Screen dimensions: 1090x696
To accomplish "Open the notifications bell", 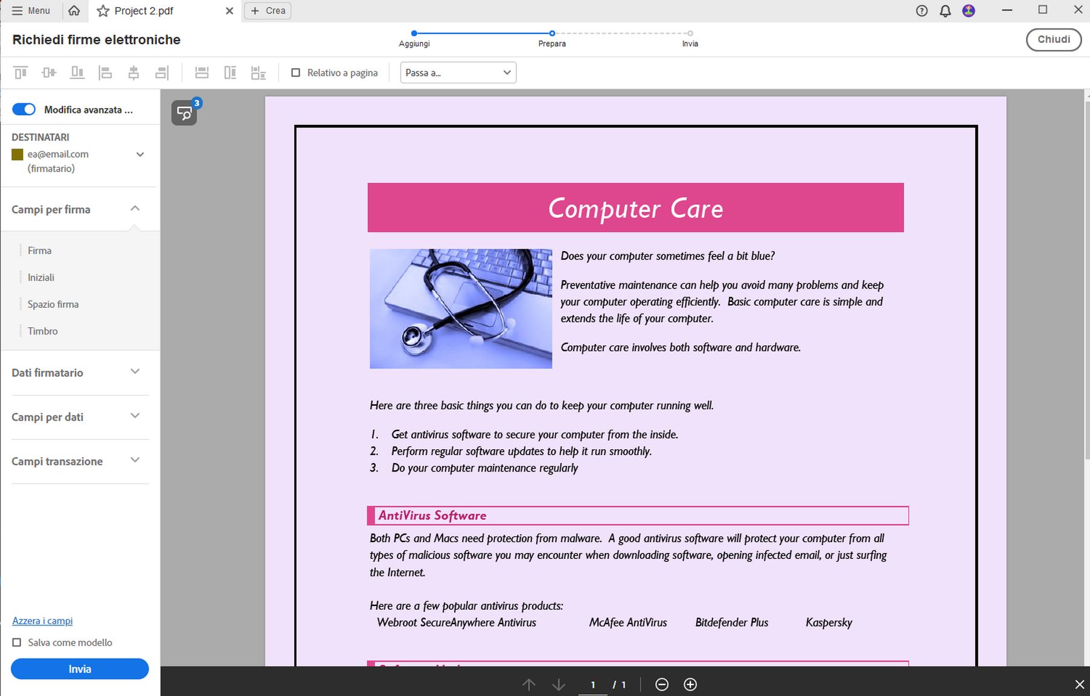I will tap(945, 11).
